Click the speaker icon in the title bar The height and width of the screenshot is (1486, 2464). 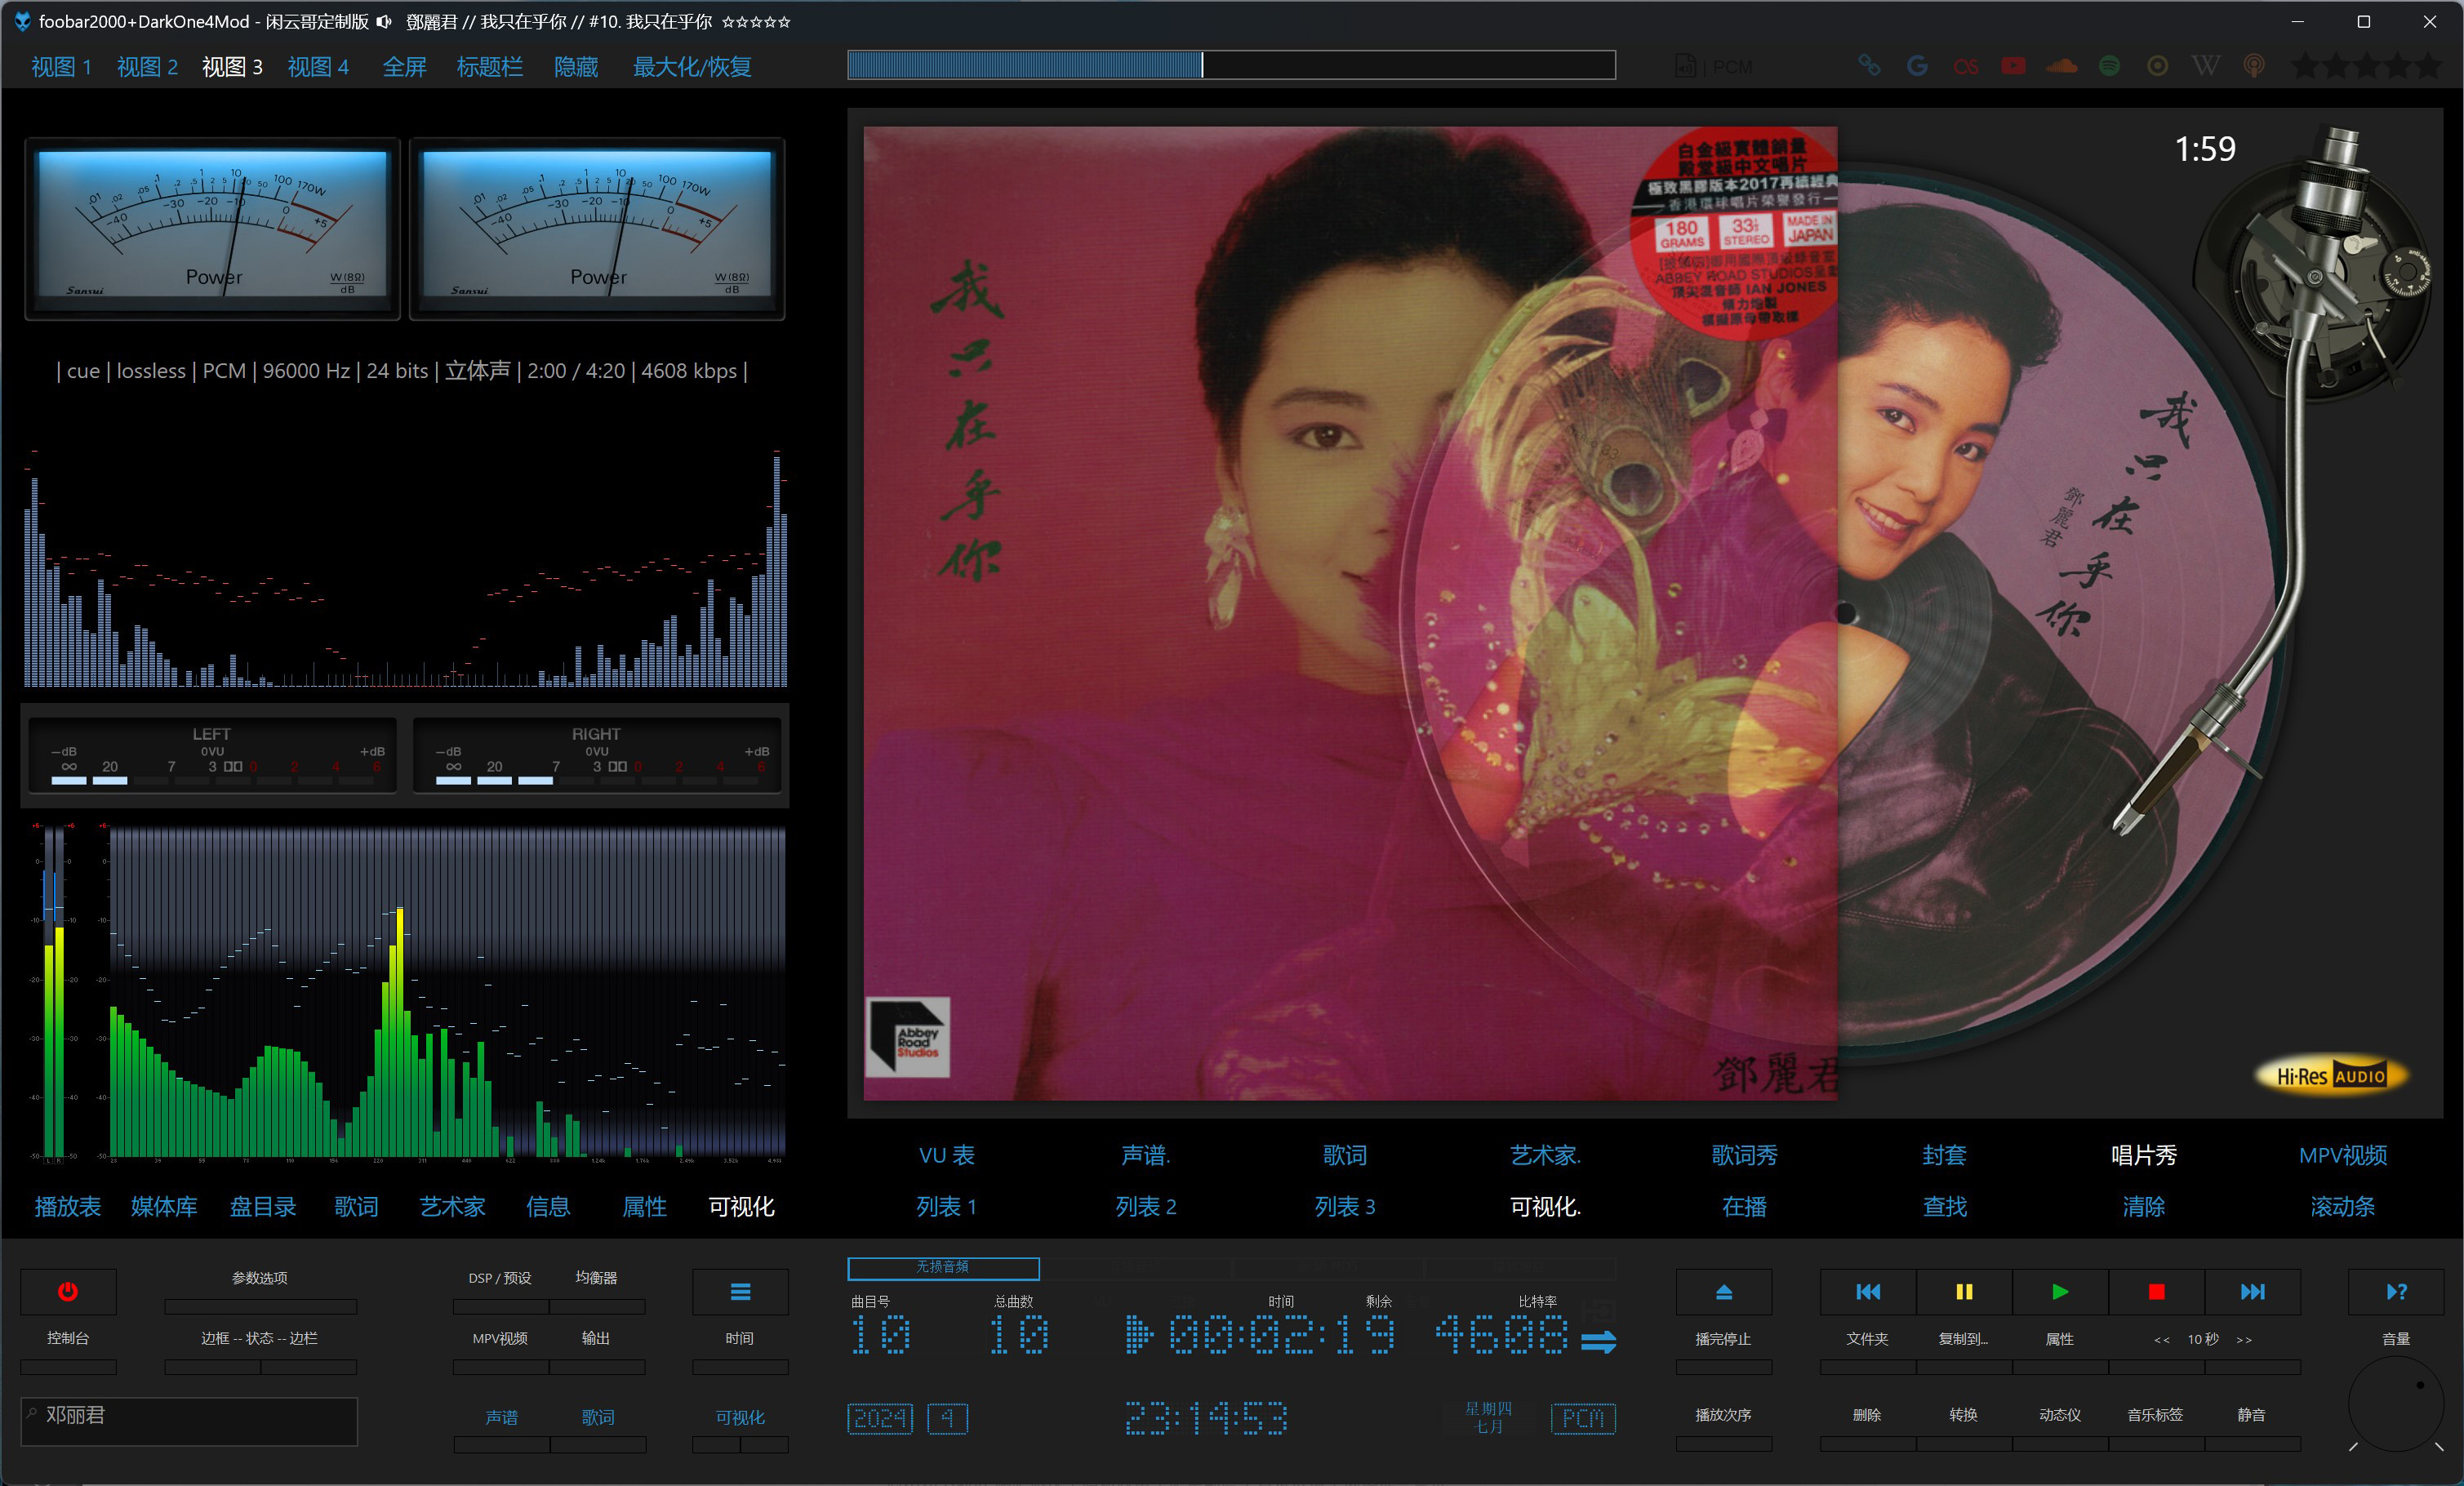click(x=384, y=21)
